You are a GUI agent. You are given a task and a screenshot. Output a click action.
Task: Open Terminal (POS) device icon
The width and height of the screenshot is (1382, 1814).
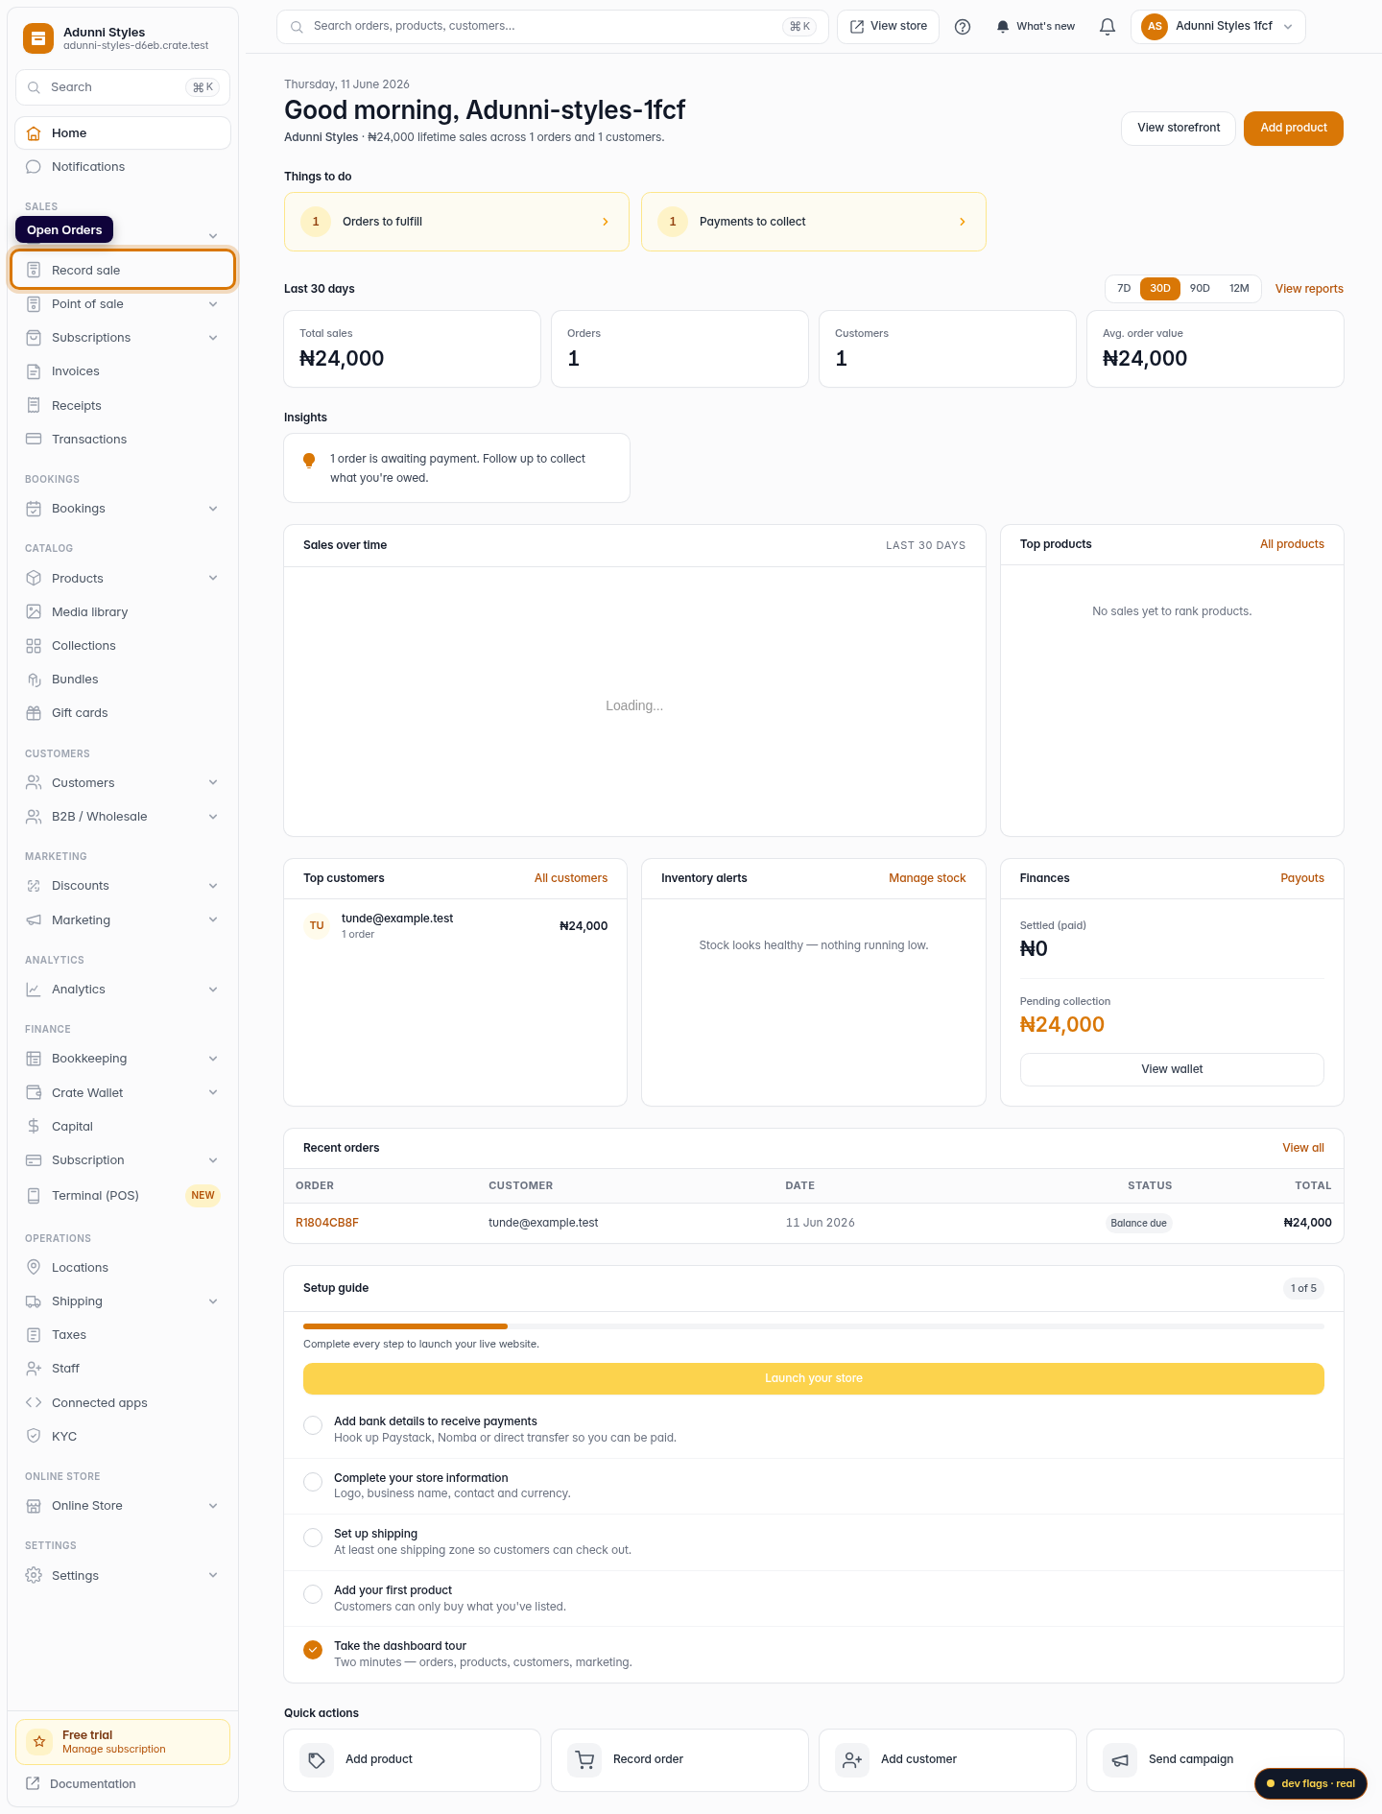tap(34, 1195)
